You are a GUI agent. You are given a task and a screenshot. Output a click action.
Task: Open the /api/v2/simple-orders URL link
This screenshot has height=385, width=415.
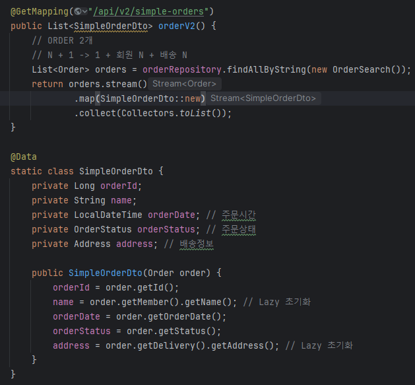[148, 11]
